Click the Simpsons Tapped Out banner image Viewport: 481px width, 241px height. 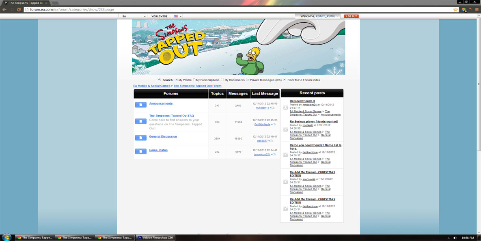(238, 47)
